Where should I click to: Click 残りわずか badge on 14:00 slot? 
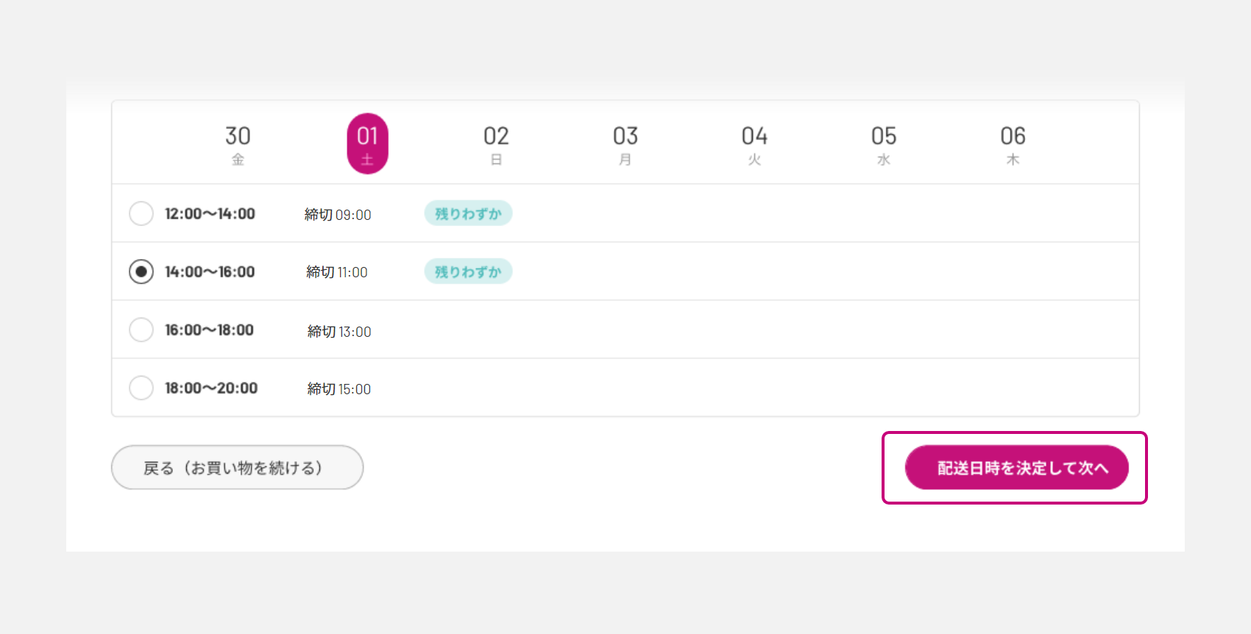coord(468,271)
